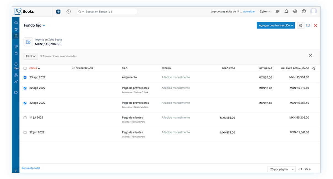Click the help question mark icon

click(x=304, y=12)
